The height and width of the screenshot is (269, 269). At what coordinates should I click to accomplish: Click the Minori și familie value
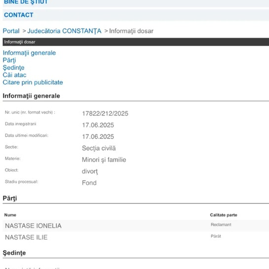[x=104, y=160]
